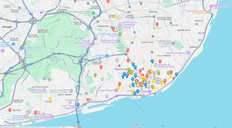232x128 pixels.
Task: Select the red hospital H icon near LX Factory
Action: click(x=88, y=100)
